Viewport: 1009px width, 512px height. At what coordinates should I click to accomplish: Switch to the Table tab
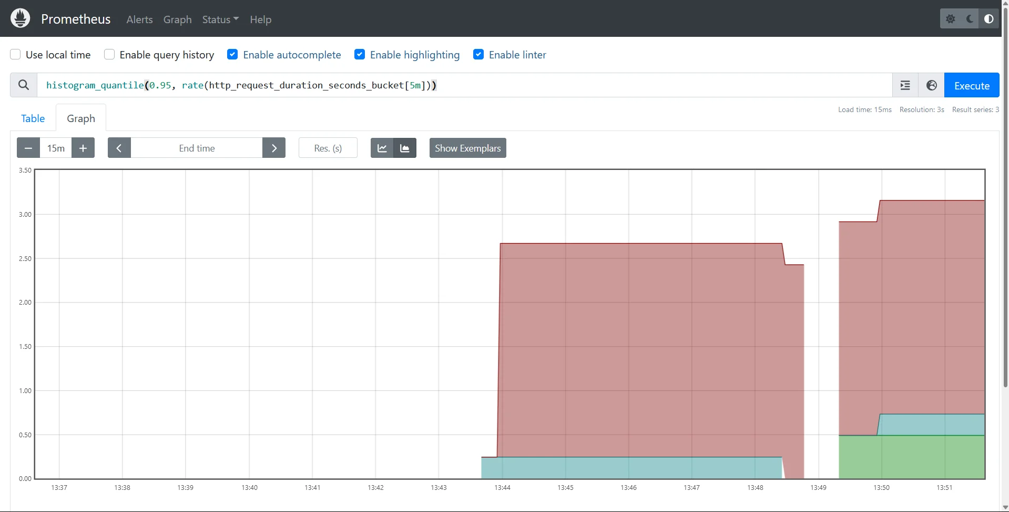pos(33,118)
